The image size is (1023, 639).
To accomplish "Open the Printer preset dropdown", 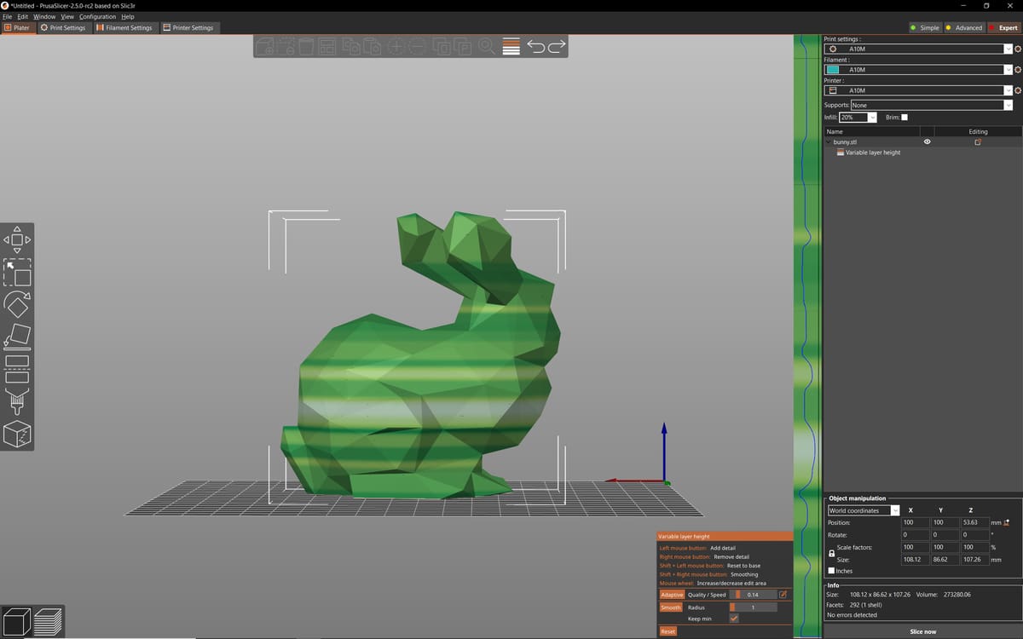I will pos(918,90).
